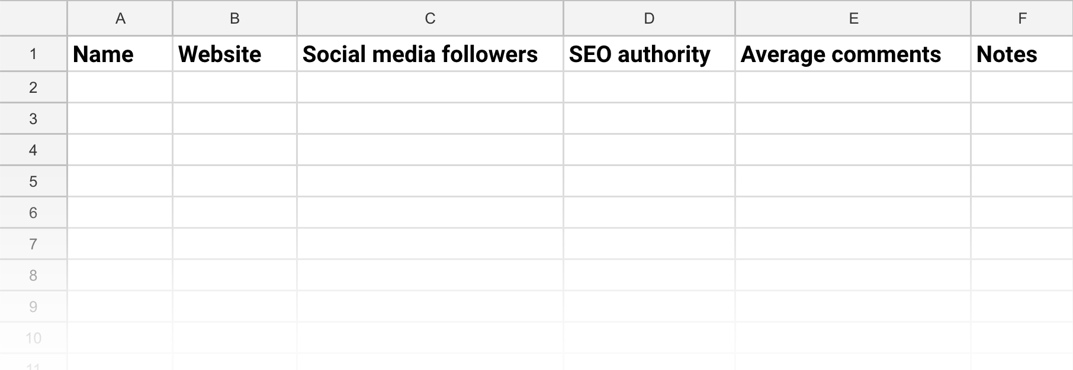The height and width of the screenshot is (370, 1073).
Task: Select column A header
Action: tap(120, 18)
